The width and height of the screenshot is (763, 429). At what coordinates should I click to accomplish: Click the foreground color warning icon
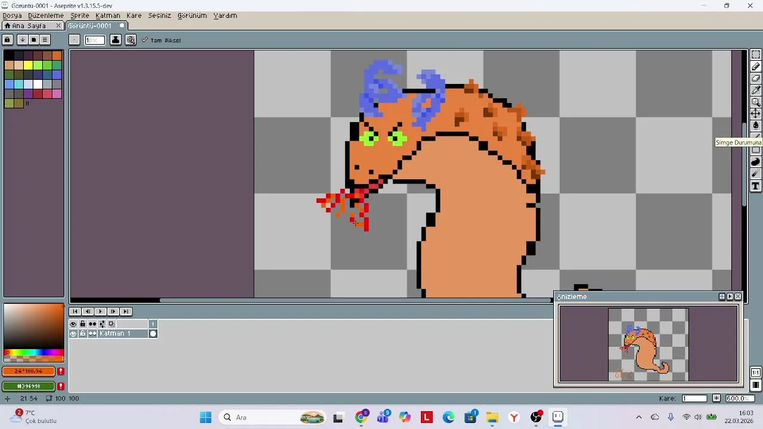pos(61,371)
